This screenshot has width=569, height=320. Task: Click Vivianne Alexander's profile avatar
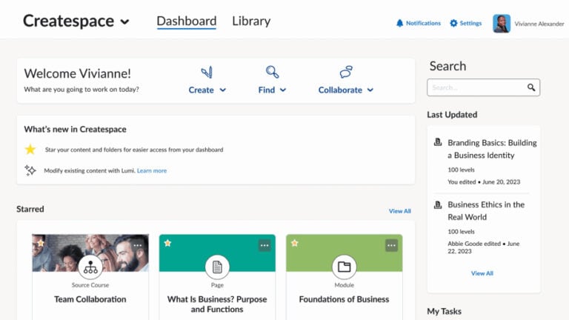tap(502, 24)
